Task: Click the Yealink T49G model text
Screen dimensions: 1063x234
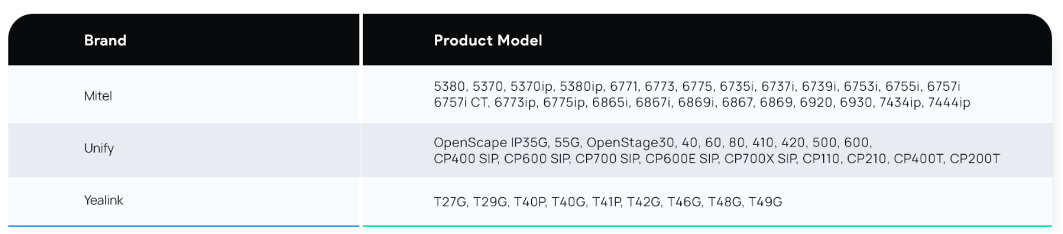Action: pos(765,202)
